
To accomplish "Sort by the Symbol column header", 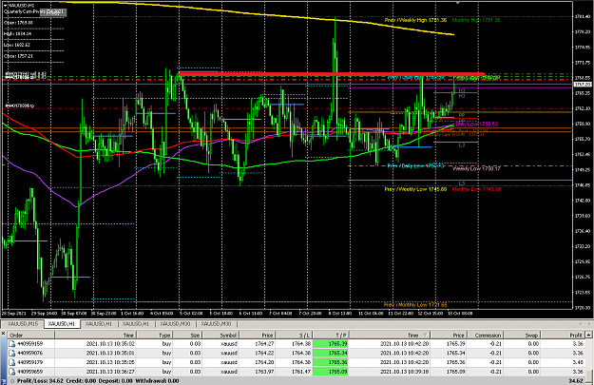I will pos(220,335).
